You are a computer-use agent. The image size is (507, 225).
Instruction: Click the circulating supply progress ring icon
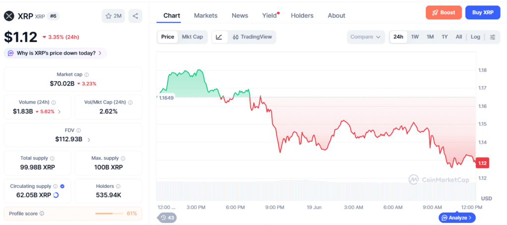click(x=55, y=195)
